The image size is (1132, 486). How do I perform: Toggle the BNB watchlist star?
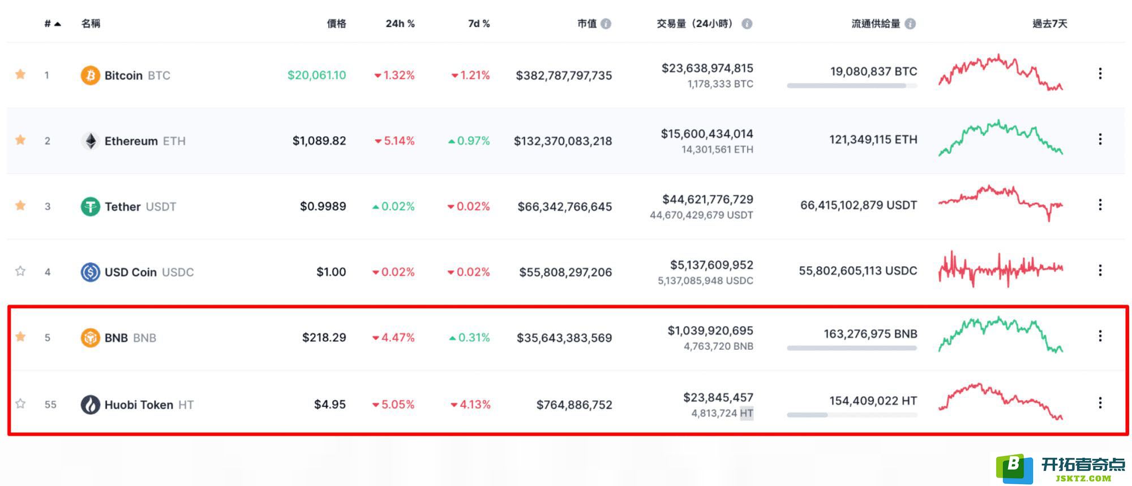(x=20, y=337)
